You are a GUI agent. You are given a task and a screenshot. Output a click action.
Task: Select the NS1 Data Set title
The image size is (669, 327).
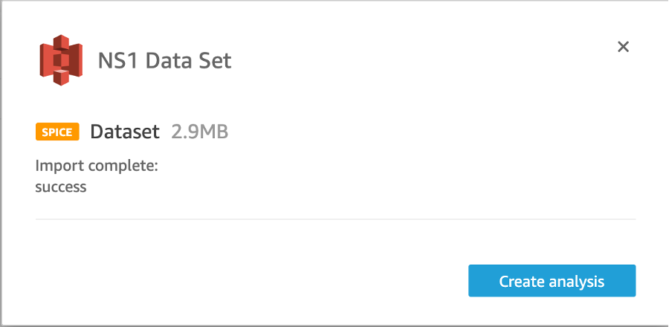click(165, 60)
